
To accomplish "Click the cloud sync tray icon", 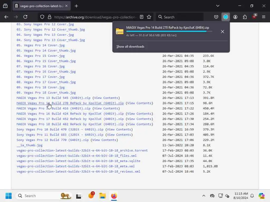I will [x=212, y=196].
